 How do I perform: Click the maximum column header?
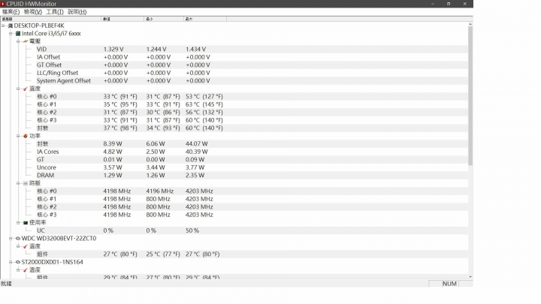click(205, 19)
